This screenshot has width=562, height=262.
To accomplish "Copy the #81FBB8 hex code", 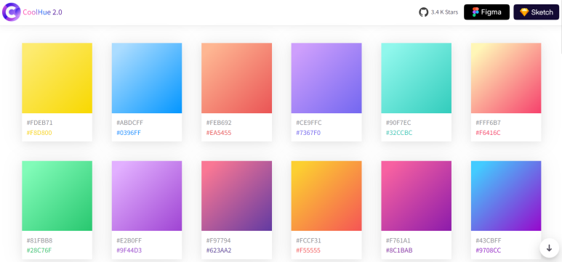I will 39,240.
